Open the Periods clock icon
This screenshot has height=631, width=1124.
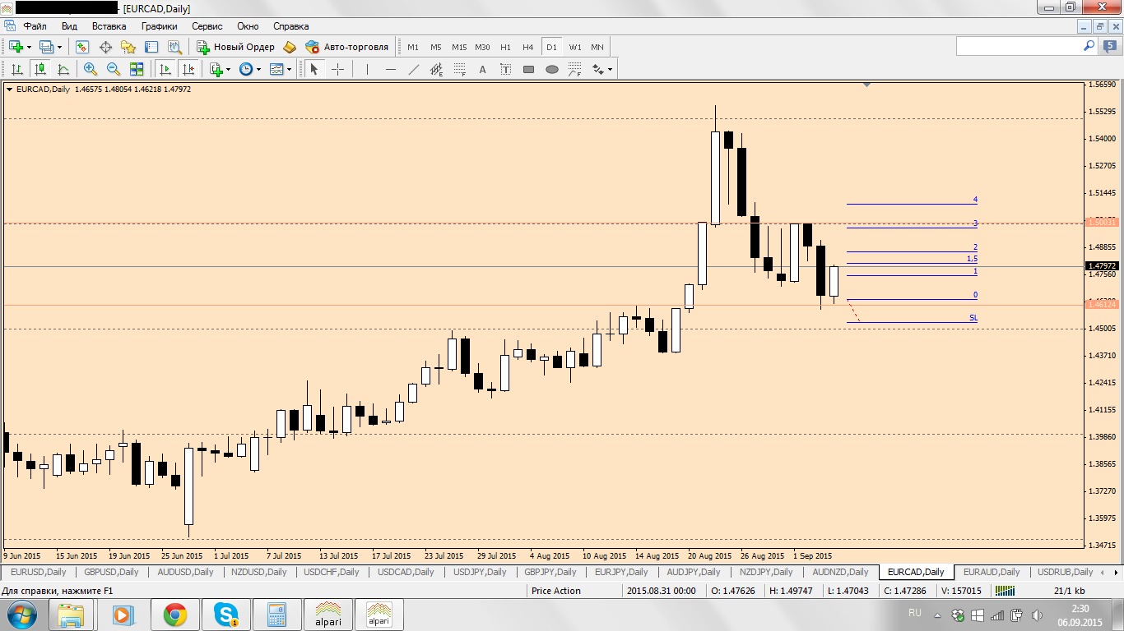click(x=245, y=70)
